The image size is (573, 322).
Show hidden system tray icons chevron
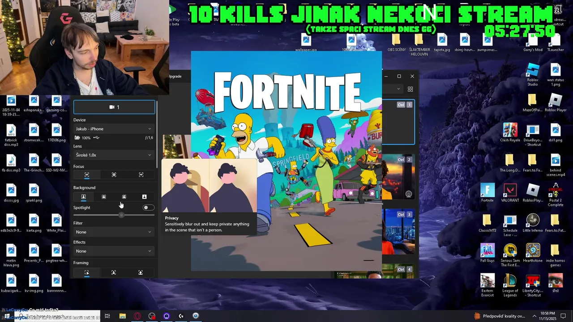[x=534, y=316]
